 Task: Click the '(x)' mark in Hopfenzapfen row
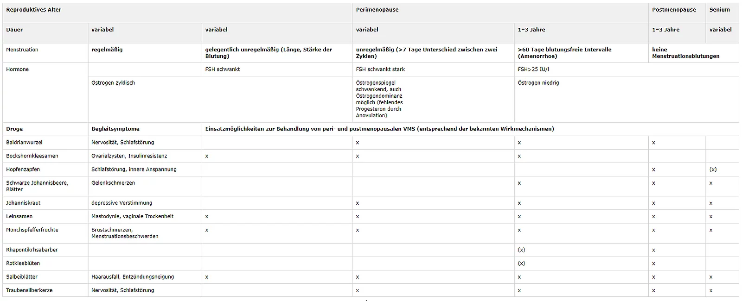713,169
